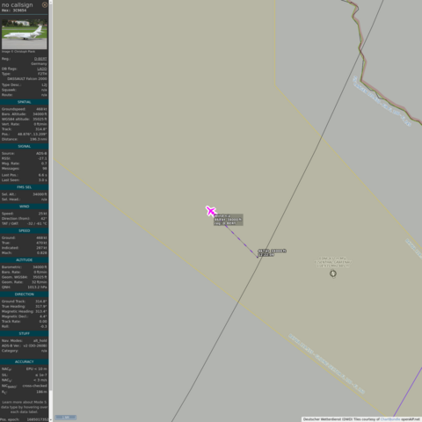The height and width of the screenshot is (422, 422).
Task: Click the SPATIAL section header
Action: pyautogui.click(x=25, y=102)
